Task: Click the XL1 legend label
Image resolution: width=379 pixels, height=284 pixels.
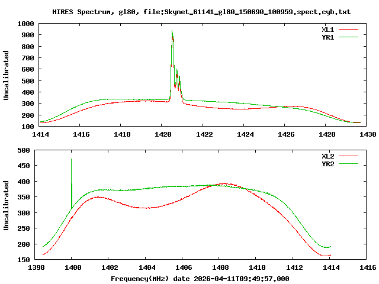Action: [x=327, y=30]
